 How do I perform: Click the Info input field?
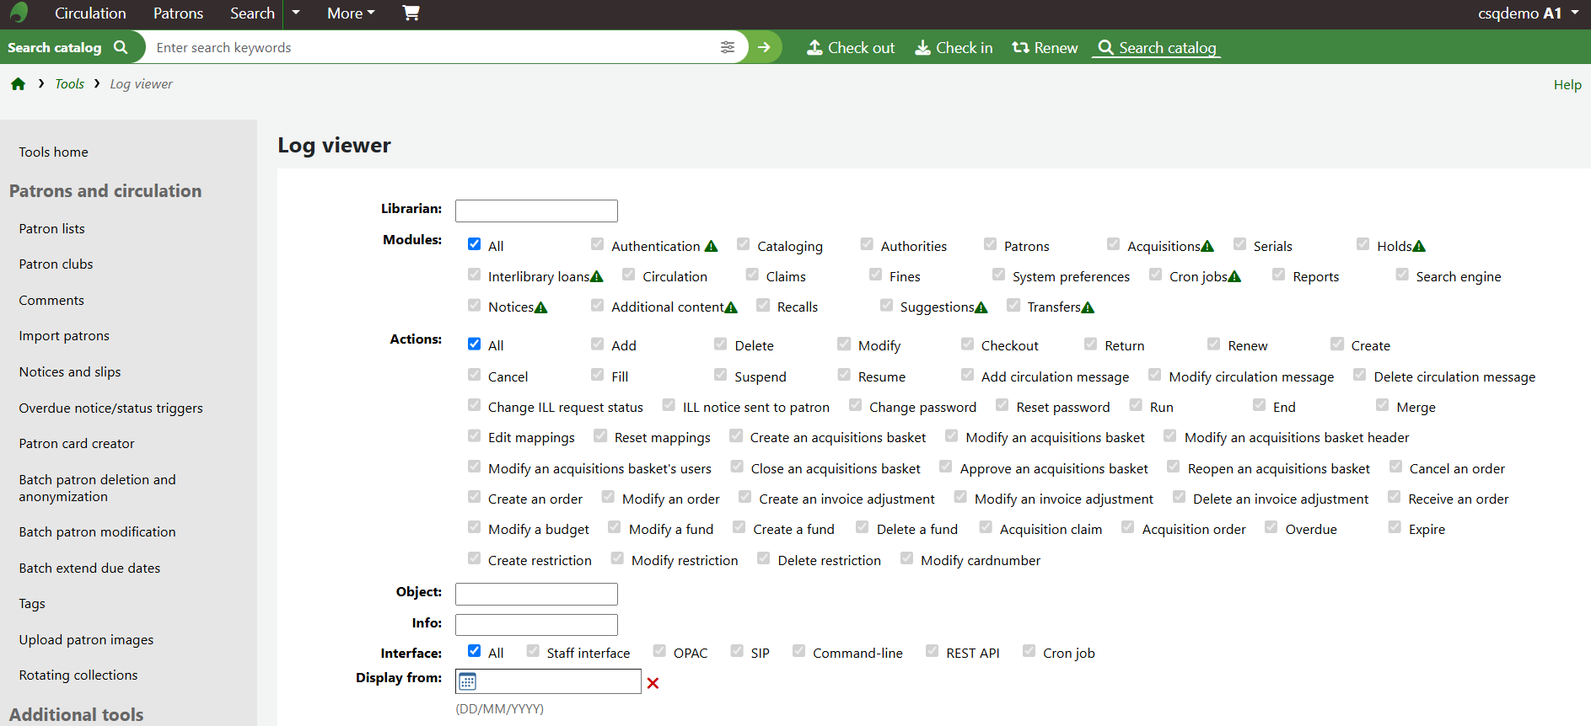[x=536, y=625]
